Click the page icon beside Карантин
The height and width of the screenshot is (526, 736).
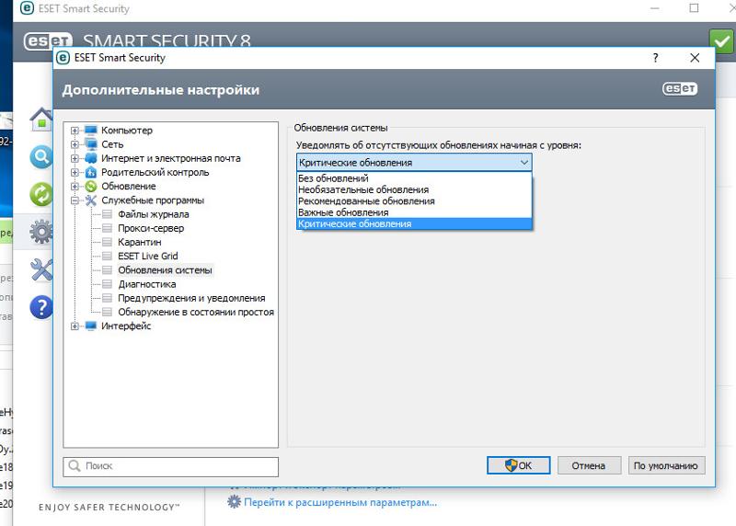pyautogui.click(x=107, y=242)
